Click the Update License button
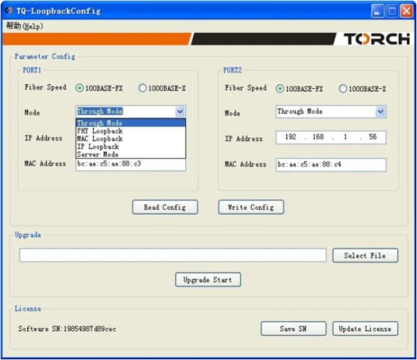The height and width of the screenshot is (360, 417). click(365, 329)
